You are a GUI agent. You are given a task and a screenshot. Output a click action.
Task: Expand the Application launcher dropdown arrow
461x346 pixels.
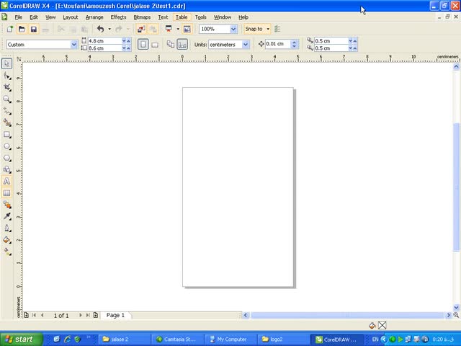[178, 29]
